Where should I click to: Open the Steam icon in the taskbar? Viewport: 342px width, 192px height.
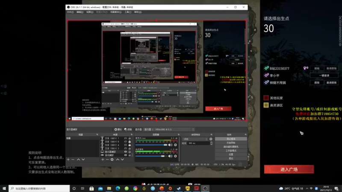pyautogui.click(x=179, y=188)
